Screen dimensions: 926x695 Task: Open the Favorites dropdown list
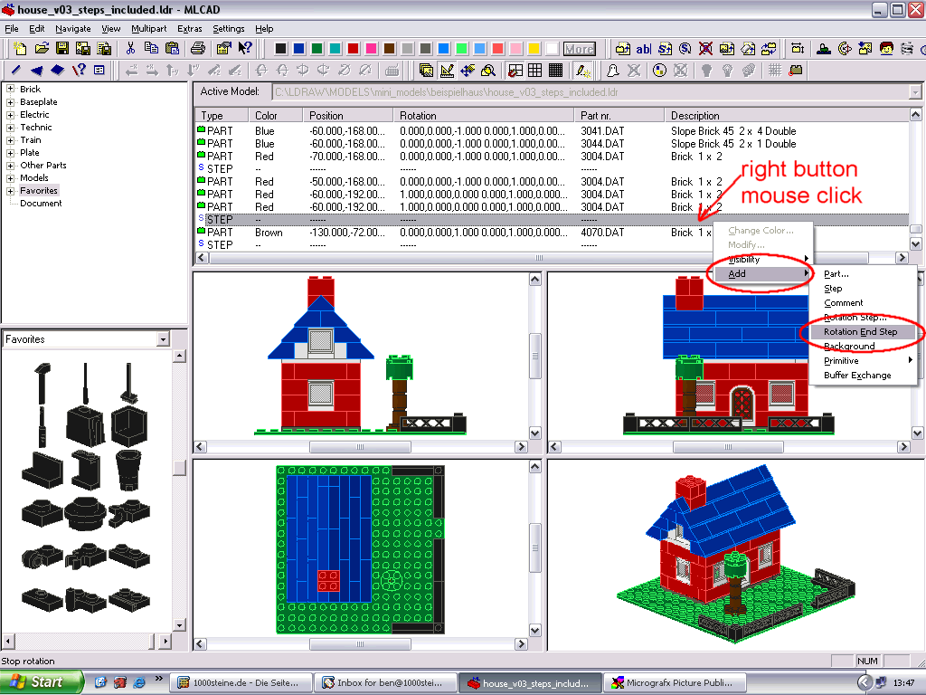click(x=164, y=339)
